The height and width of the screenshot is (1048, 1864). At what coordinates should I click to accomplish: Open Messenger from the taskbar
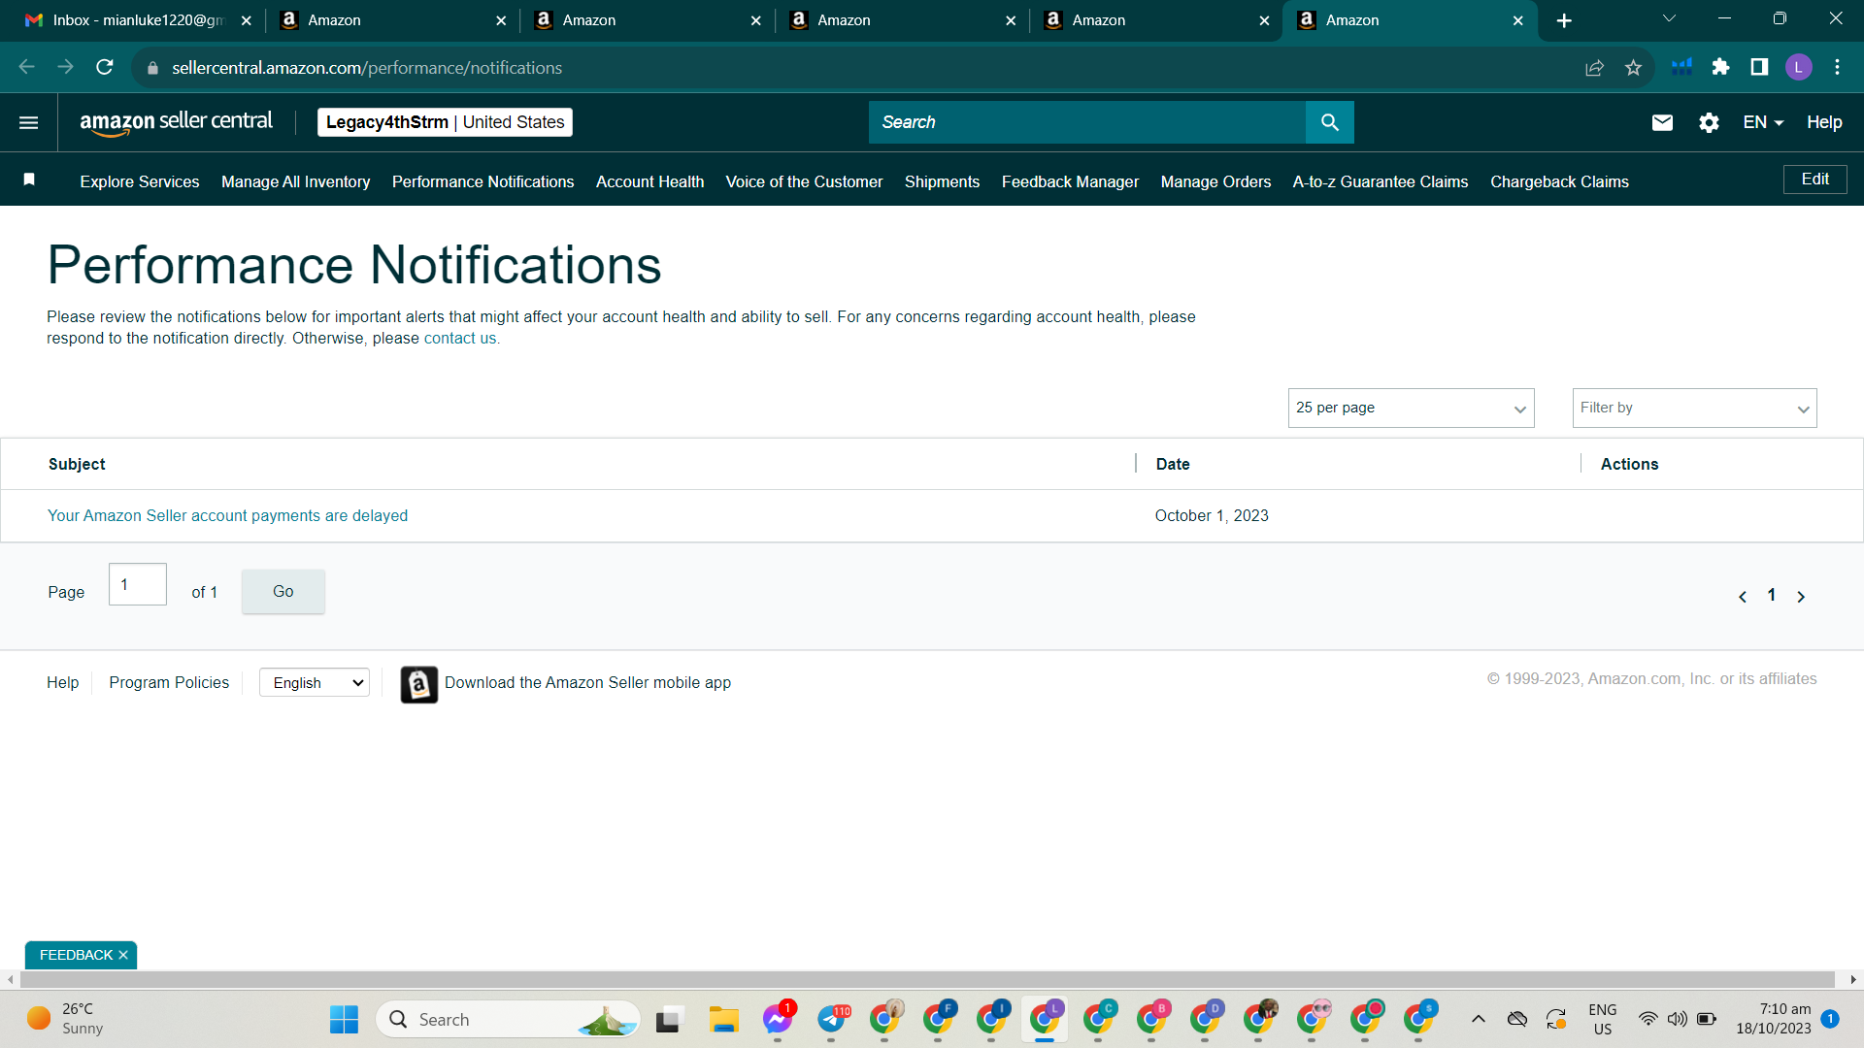[777, 1020]
